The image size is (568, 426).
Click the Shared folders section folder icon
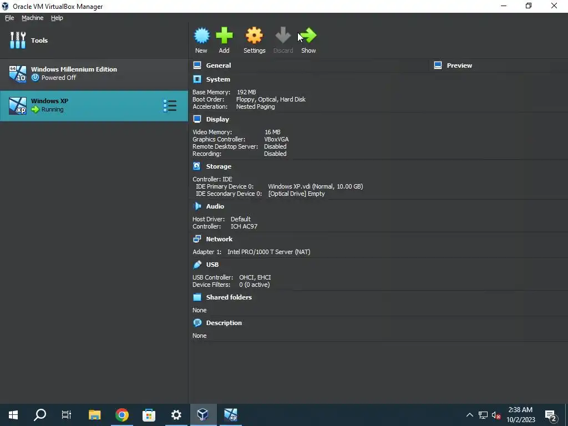tap(197, 297)
